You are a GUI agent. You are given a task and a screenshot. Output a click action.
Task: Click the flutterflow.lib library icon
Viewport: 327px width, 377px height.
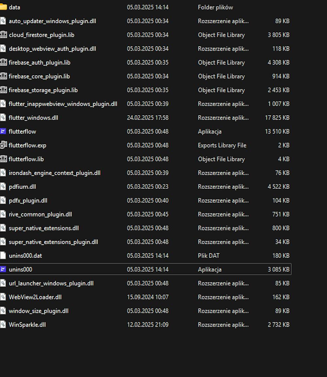pos(3,159)
